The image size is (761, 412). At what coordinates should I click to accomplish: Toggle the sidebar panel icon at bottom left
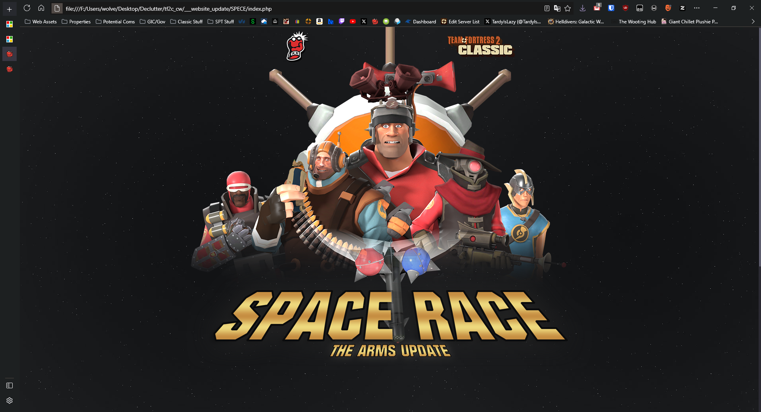coord(10,385)
